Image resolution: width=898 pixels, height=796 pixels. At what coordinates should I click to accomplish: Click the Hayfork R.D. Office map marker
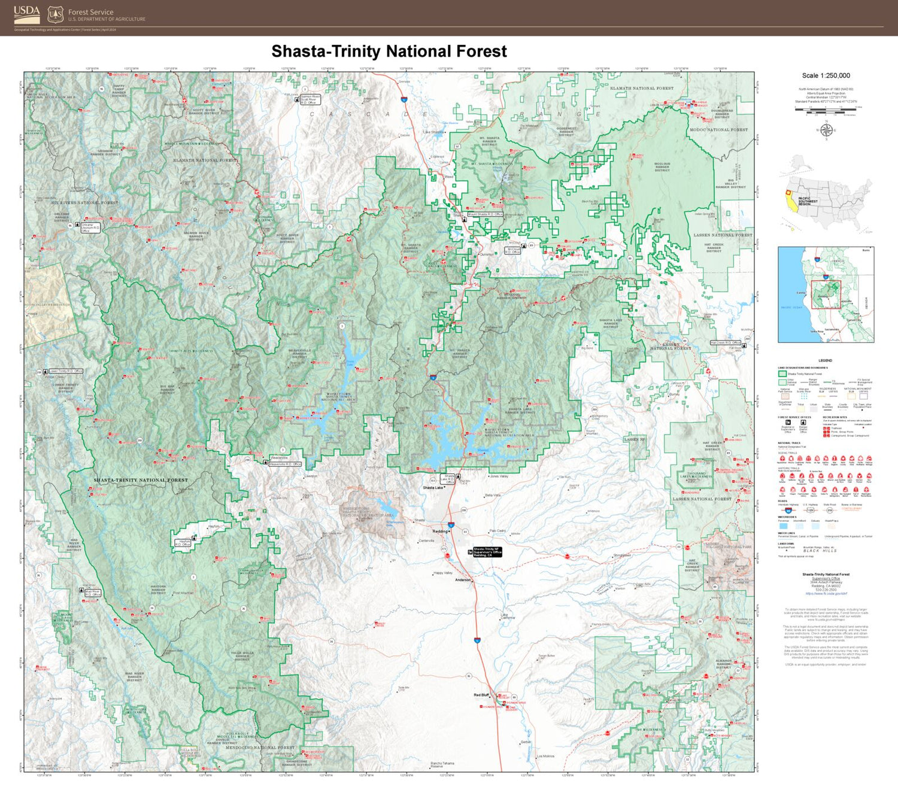tap(194, 539)
